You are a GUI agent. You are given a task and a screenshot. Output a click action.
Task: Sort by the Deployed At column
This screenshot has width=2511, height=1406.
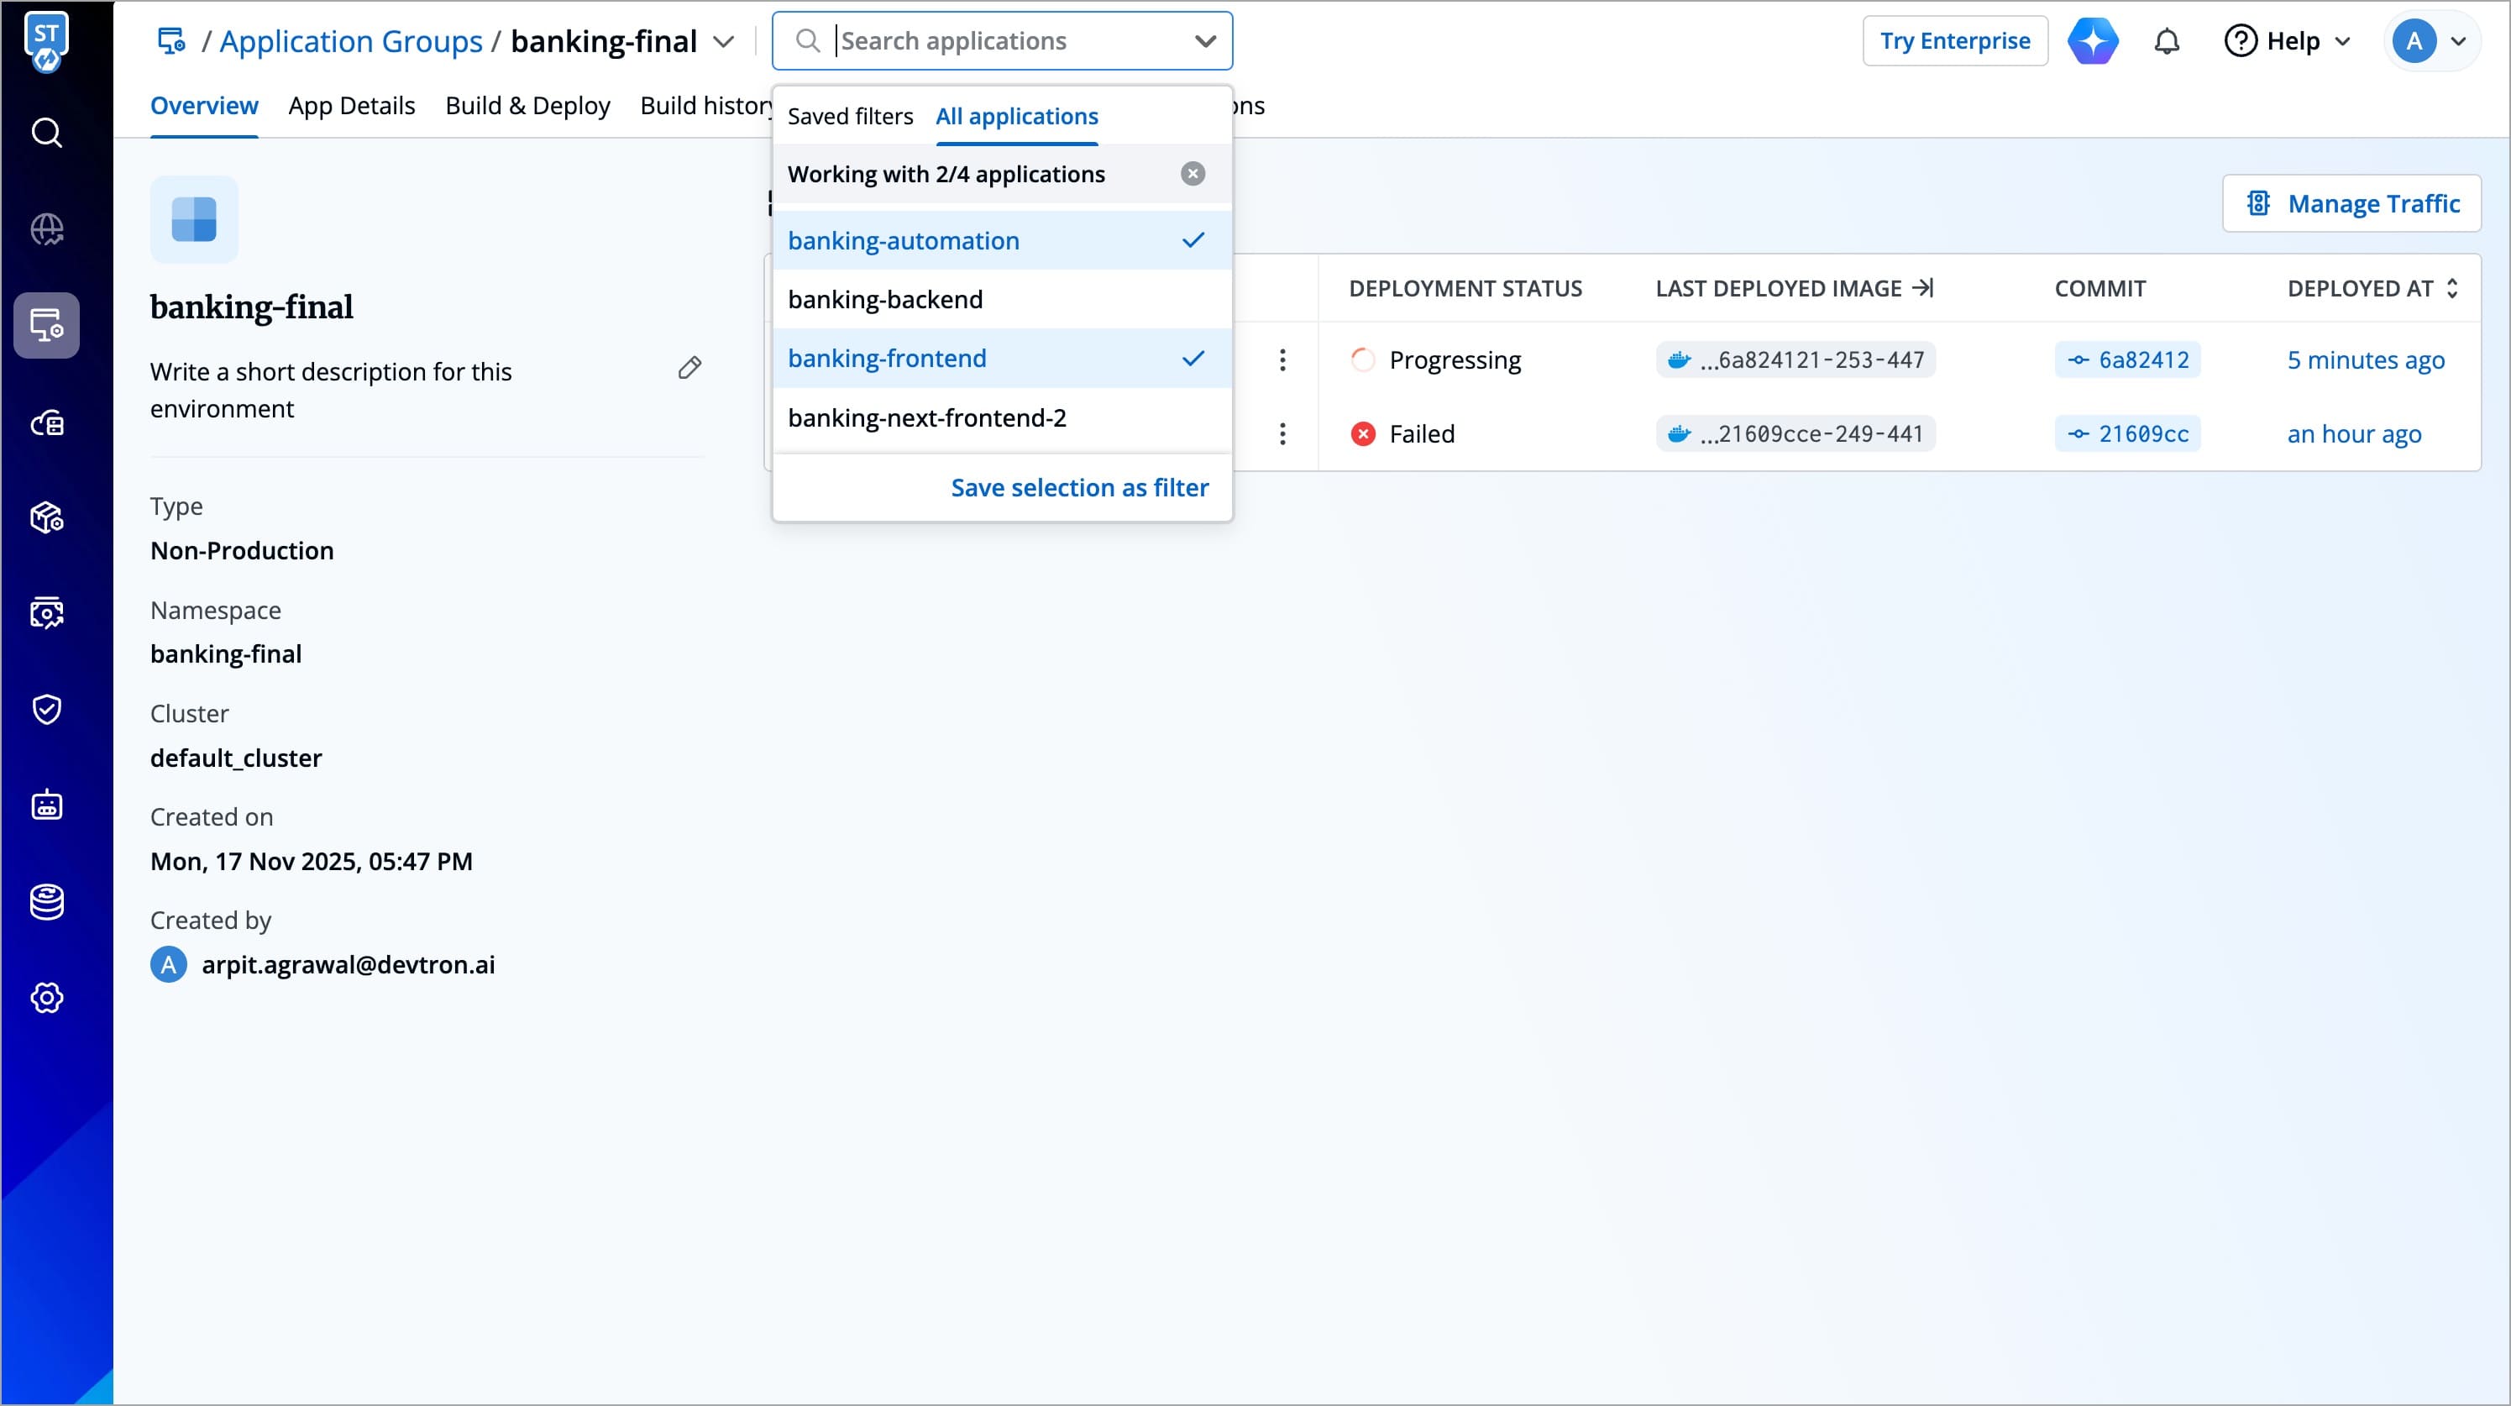pos(2371,289)
